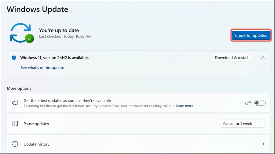Click the Windows Update heading
Viewport: 275px width, 154px height.
[37, 9]
